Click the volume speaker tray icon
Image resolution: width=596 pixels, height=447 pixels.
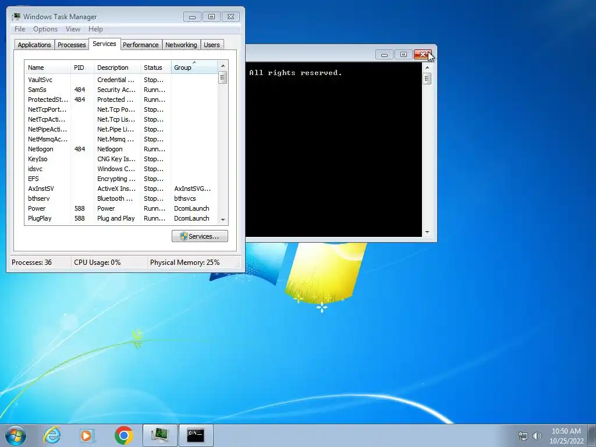pyautogui.click(x=537, y=436)
